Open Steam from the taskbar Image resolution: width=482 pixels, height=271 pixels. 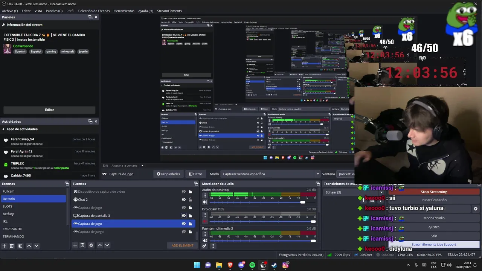click(274, 265)
